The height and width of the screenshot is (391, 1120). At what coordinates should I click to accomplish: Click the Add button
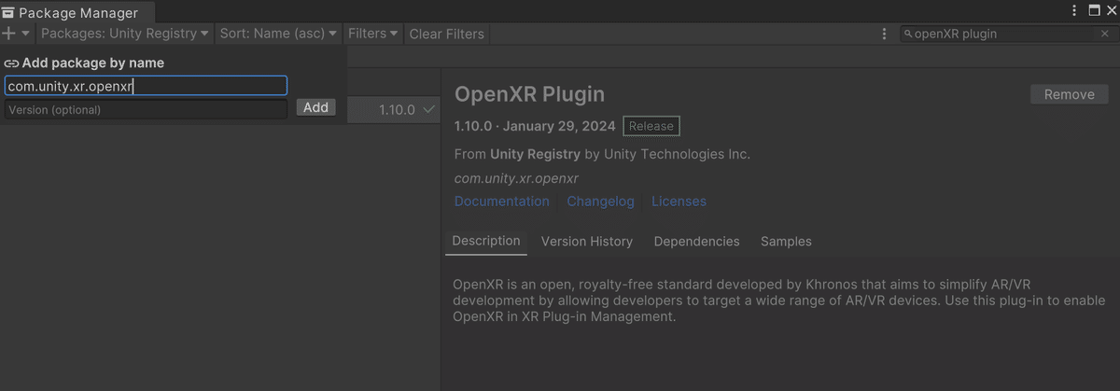pyautogui.click(x=316, y=107)
